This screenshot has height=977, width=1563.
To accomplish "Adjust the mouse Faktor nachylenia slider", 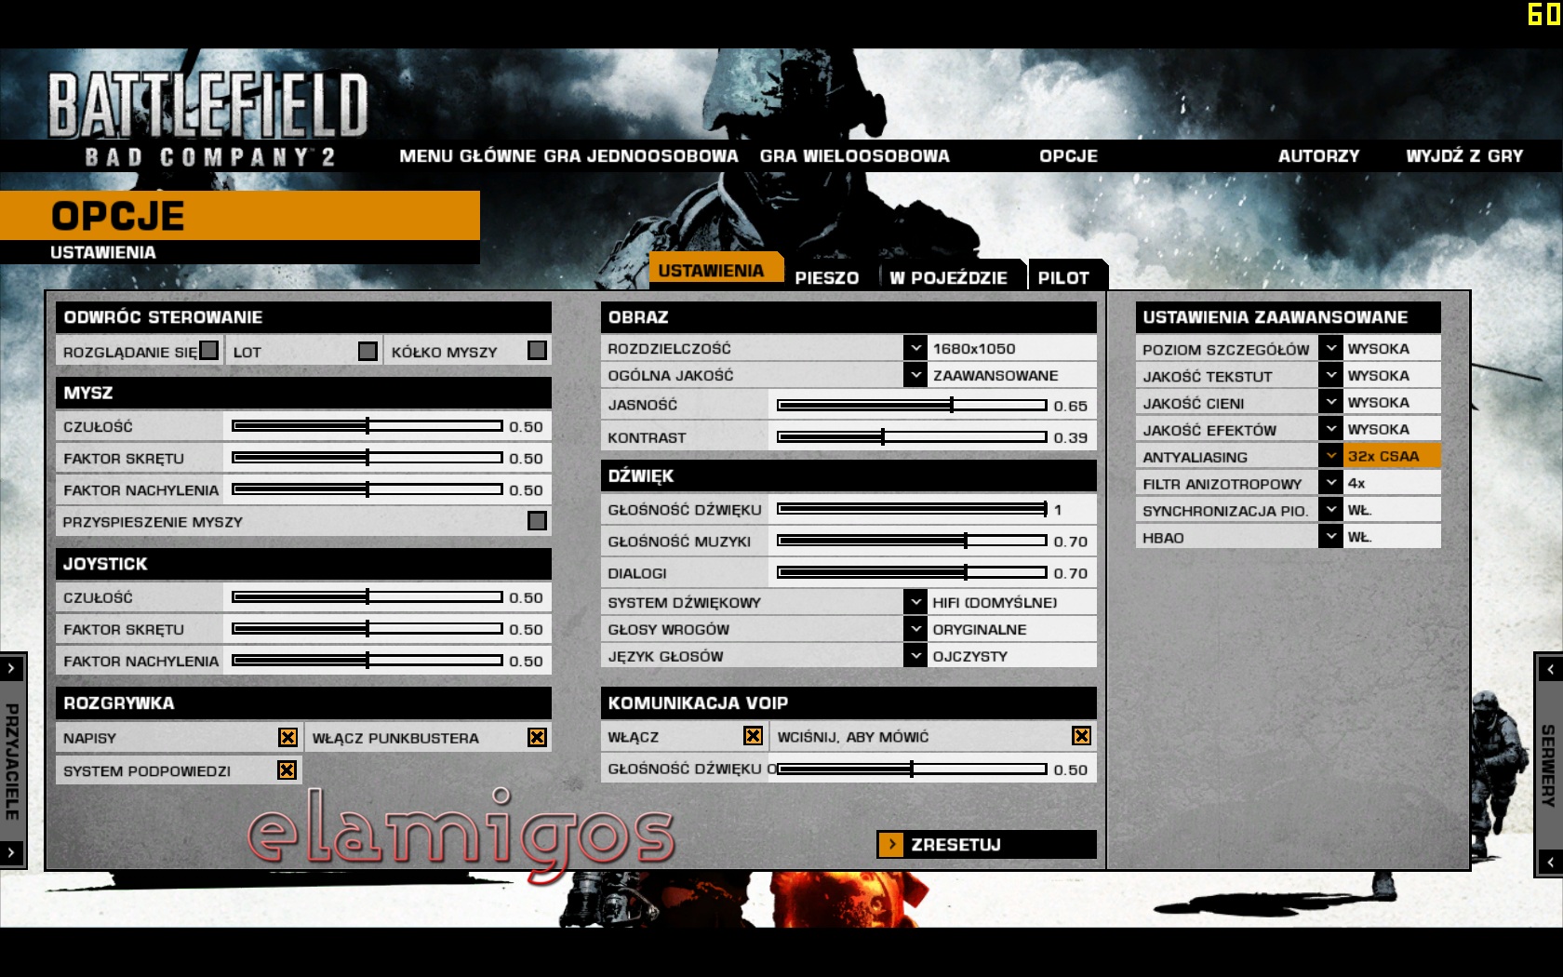I will tap(367, 489).
